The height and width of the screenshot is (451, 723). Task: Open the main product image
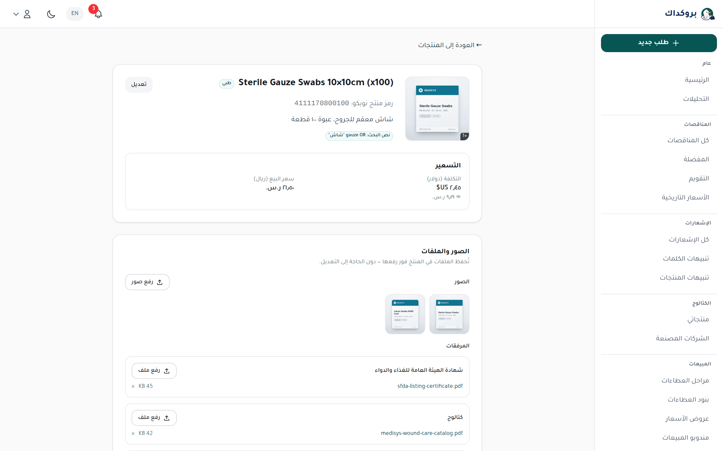click(437, 109)
